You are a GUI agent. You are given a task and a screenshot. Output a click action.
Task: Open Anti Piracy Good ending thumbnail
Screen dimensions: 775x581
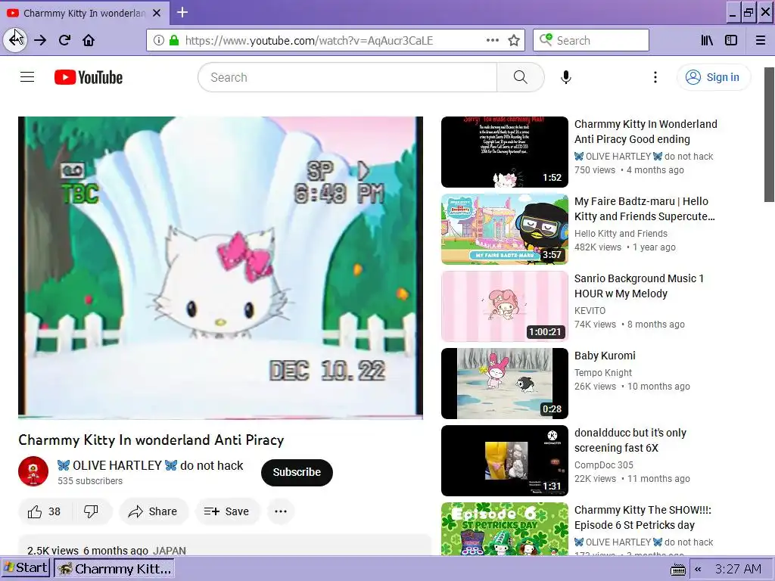click(505, 152)
